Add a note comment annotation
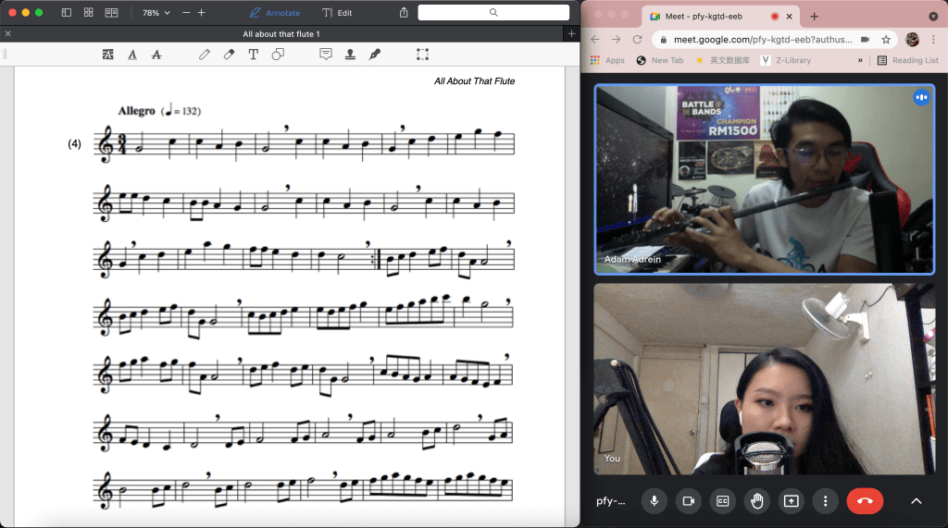This screenshot has height=528, width=948. click(326, 55)
